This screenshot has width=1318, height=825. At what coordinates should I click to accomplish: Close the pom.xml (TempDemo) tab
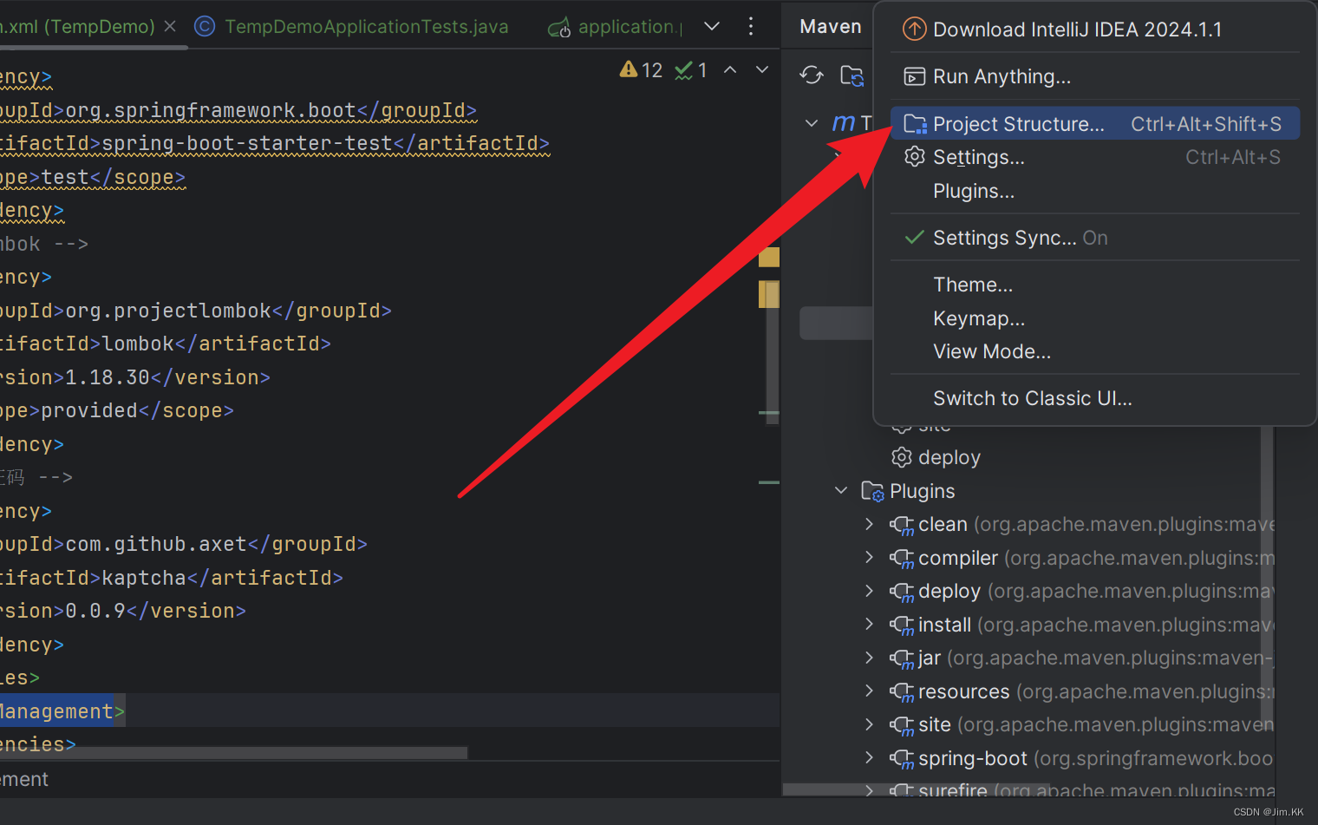pyautogui.click(x=170, y=26)
